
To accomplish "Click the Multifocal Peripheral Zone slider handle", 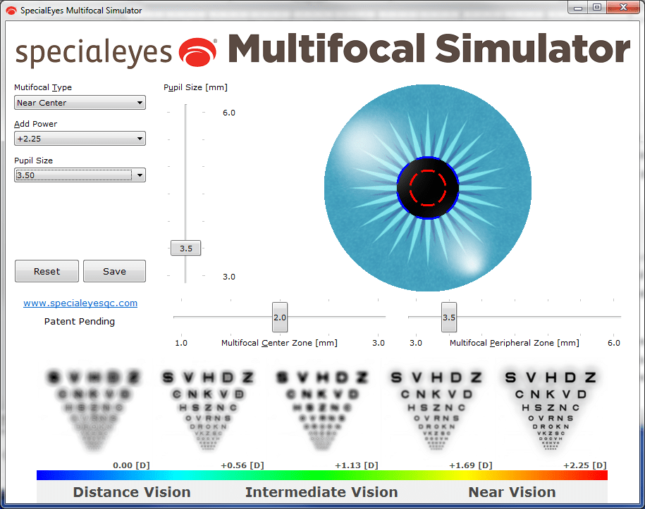I will pos(448,318).
